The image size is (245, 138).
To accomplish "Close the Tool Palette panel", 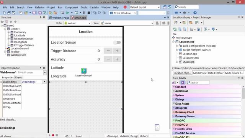I will 242,78.
